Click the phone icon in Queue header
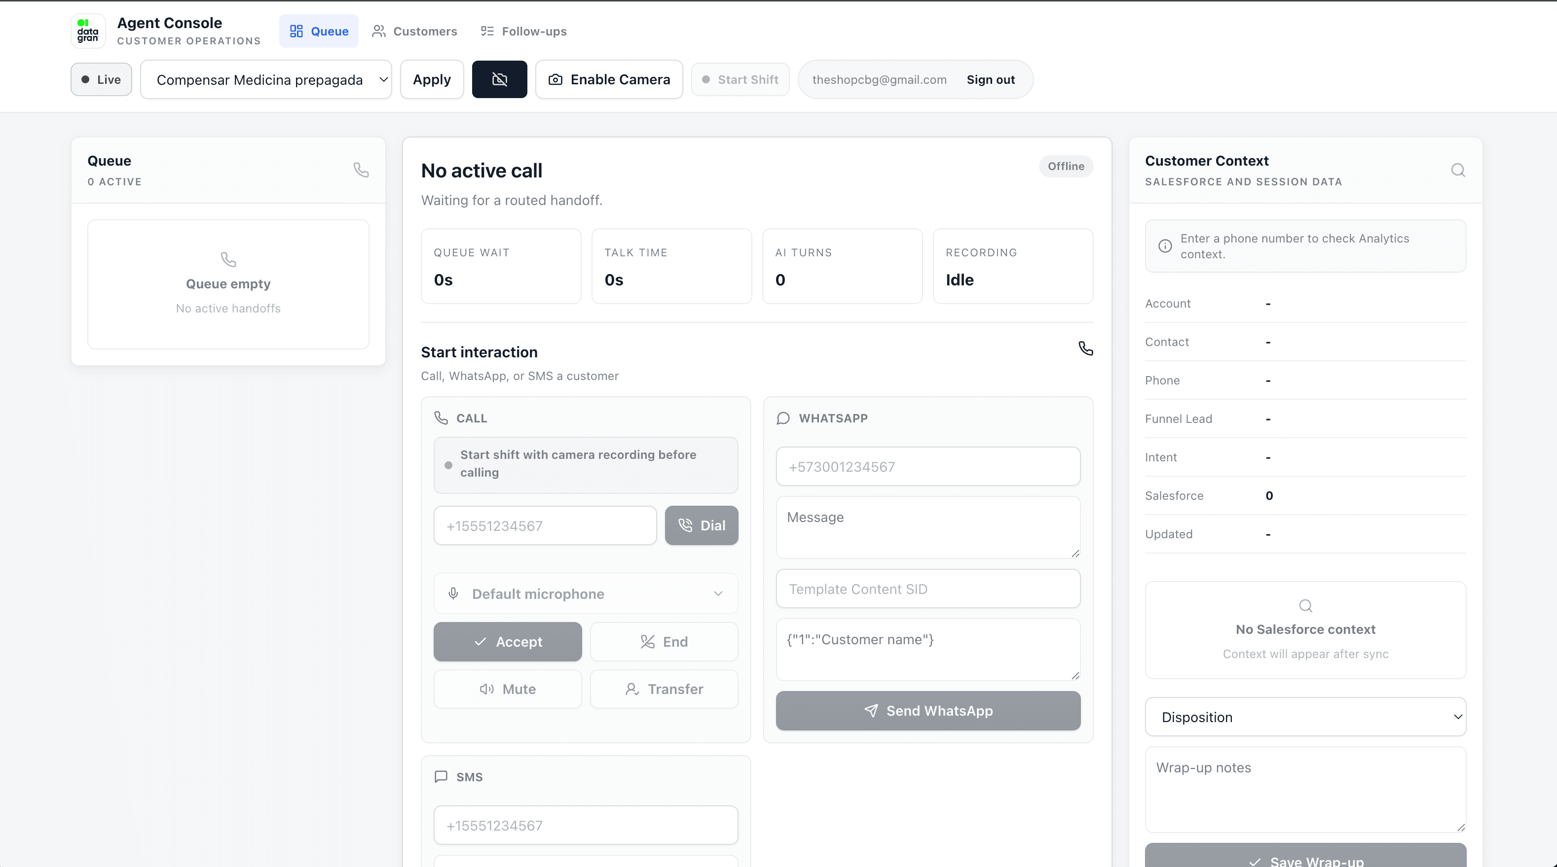Image resolution: width=1557 pixels, height=867 pixels. point(361,170)
